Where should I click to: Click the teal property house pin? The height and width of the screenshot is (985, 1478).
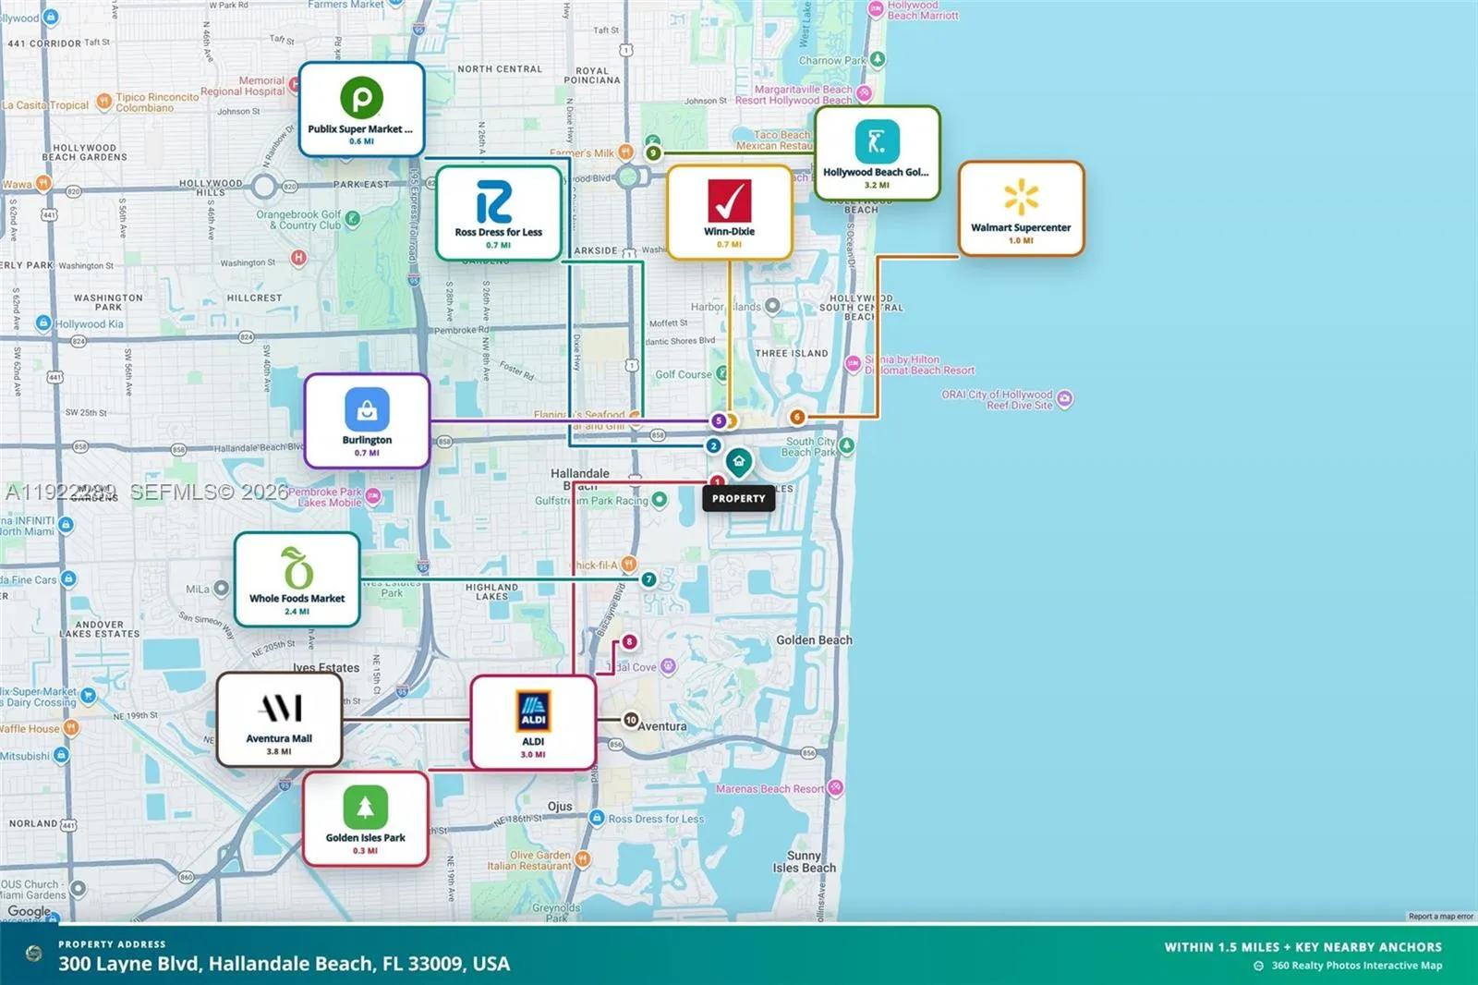pos(739,462)
